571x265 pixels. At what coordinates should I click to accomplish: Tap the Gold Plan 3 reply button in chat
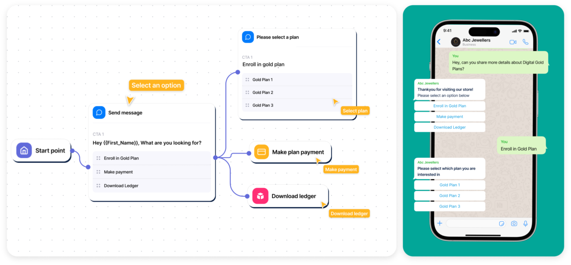pos(449,206)
